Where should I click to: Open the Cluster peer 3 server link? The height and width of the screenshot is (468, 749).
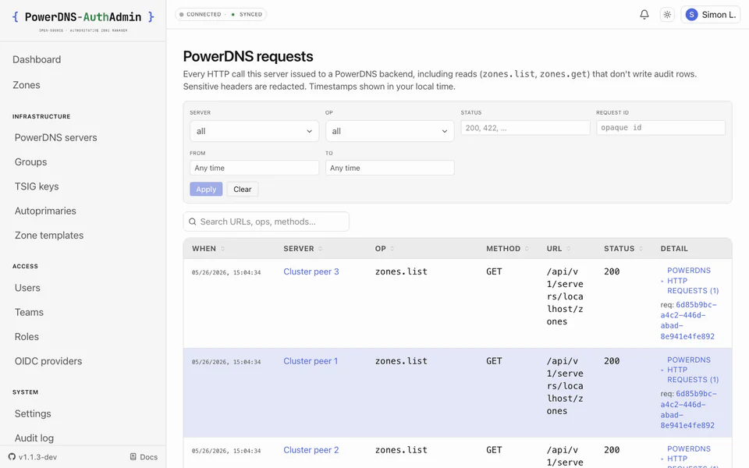pyautogui.click(x=311, y=271)
